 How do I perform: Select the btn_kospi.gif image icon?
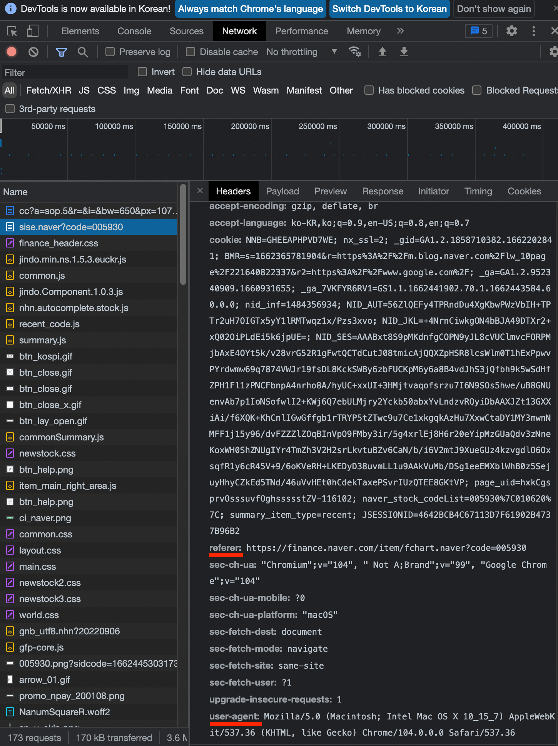click(10, 356)
